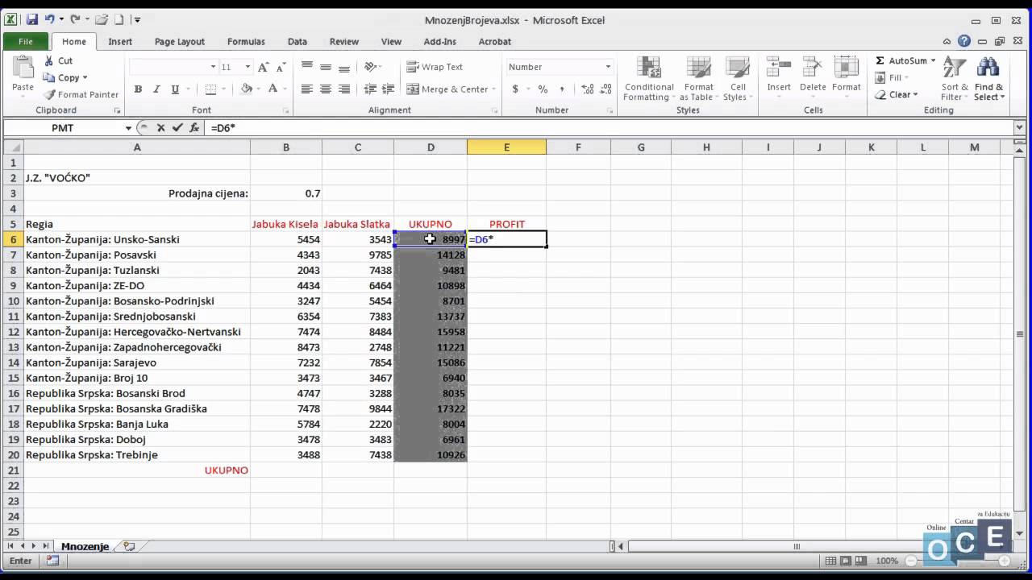Click the Percent Style icon
Viewport: 1032px width, 580px height.
click(543, 89)
